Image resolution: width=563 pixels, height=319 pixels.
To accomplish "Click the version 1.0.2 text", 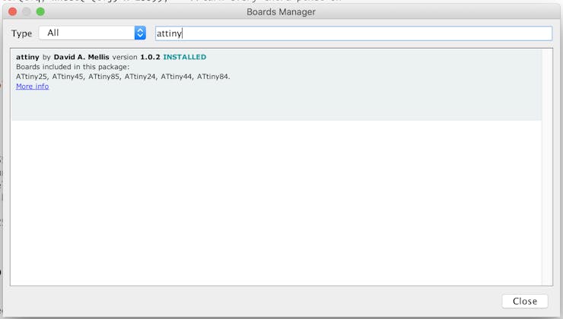I will pos(136,57).
